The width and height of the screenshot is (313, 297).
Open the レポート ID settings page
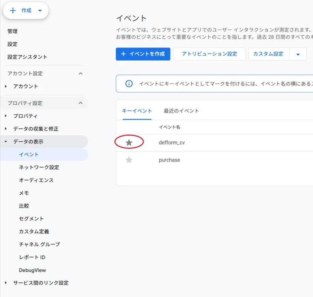pyautogui.click(x=31, y=257)
